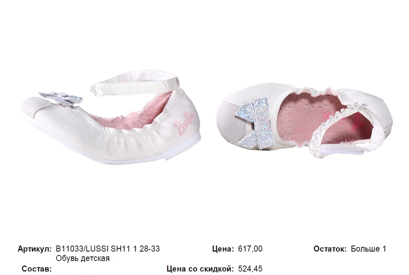Screen dimensions: 409x275
Task: Select the Цена label
Action: (223, 249)
